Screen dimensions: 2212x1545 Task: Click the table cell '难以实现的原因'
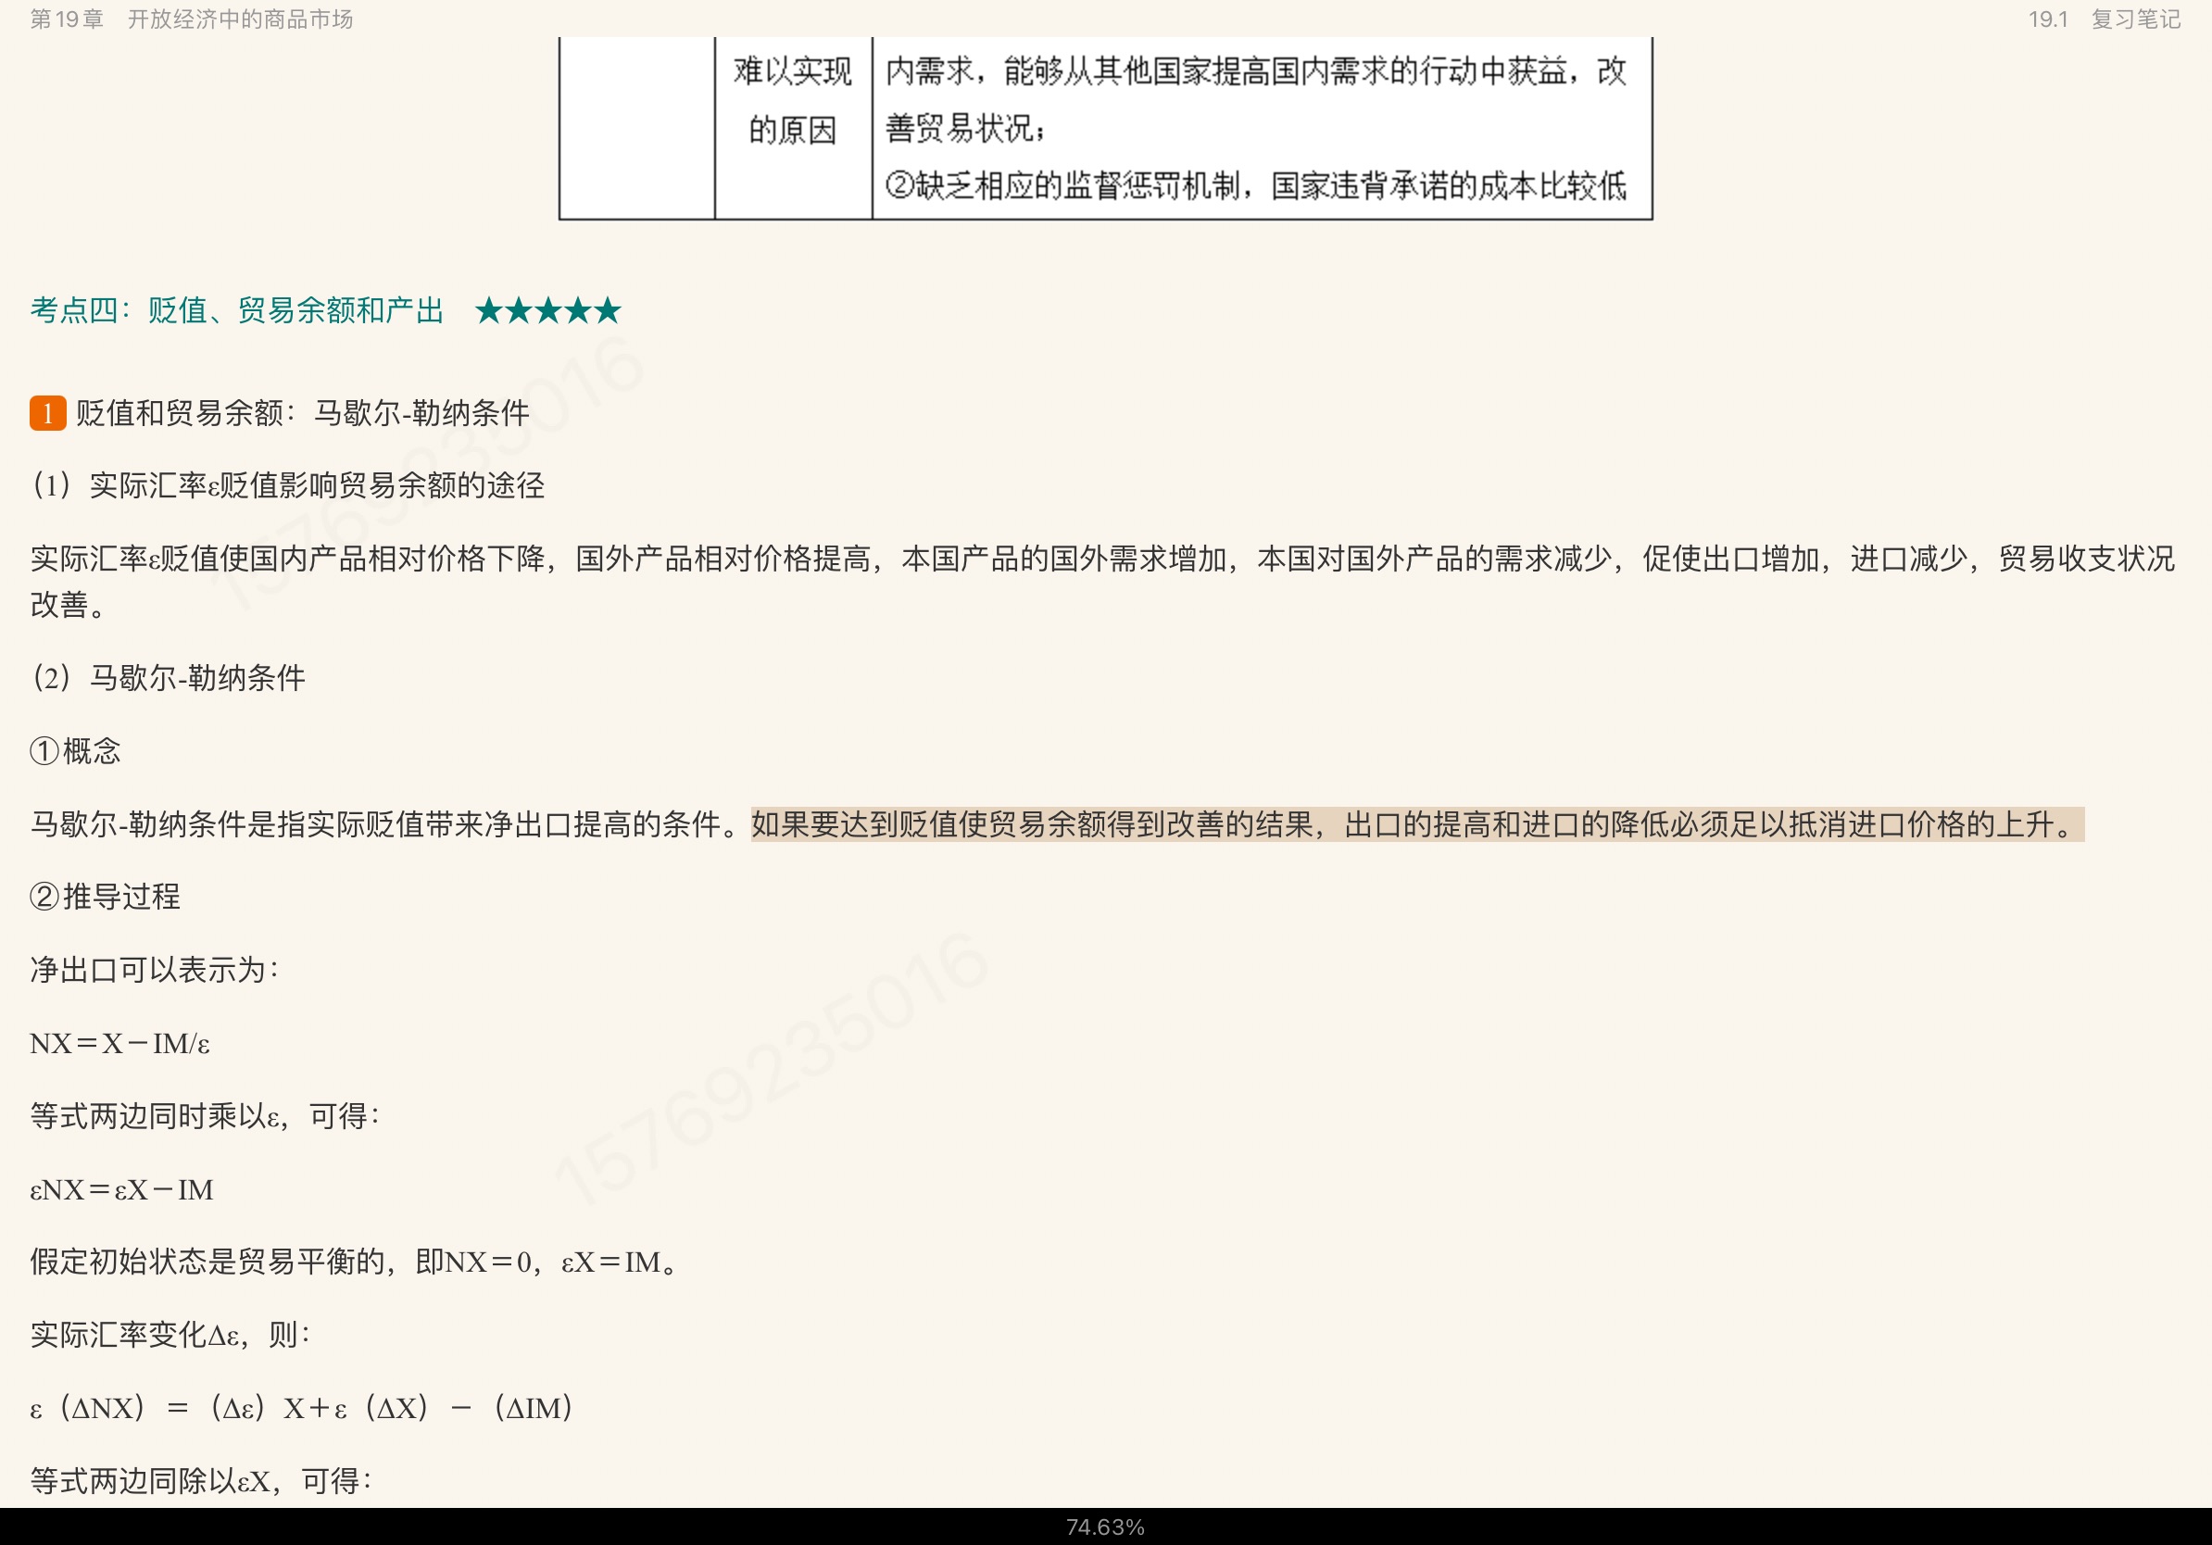pos(793,100)
